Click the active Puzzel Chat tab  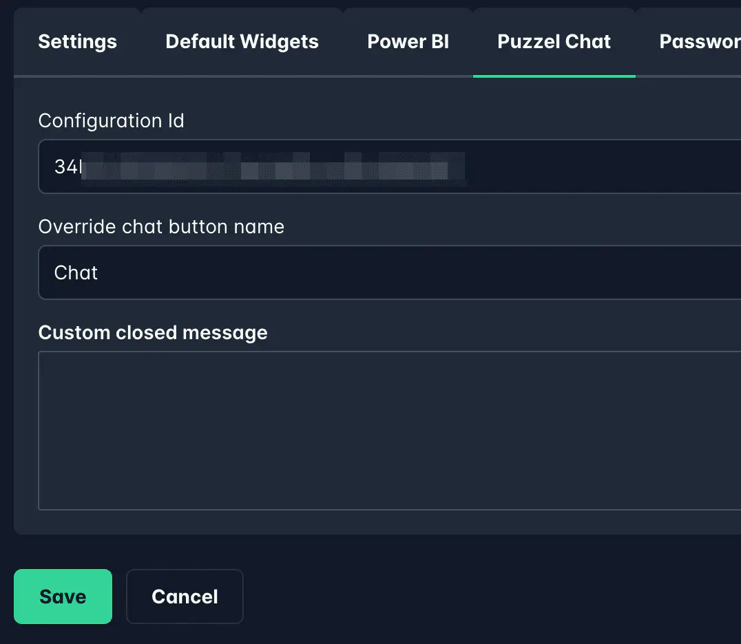coord(554,41)
